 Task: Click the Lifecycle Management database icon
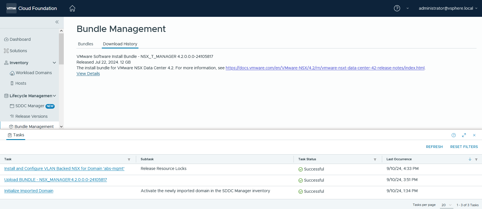pos(6,96)
